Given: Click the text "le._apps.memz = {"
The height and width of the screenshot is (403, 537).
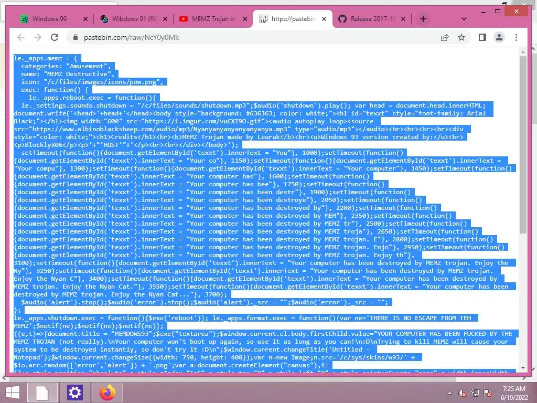Looking at the screenshot, I should click(x=46, y=58).
